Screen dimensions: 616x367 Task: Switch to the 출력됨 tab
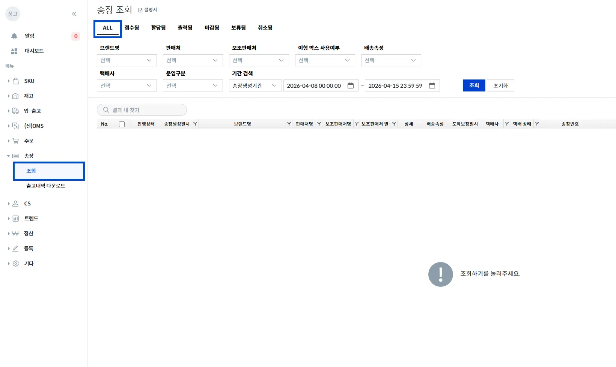185,28
